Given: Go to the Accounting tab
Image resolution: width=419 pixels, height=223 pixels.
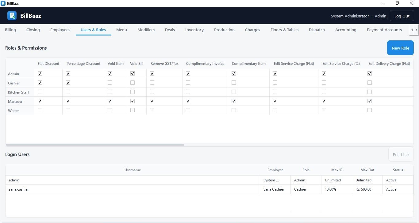Looking at the screenshot, I should click(346, 30).
